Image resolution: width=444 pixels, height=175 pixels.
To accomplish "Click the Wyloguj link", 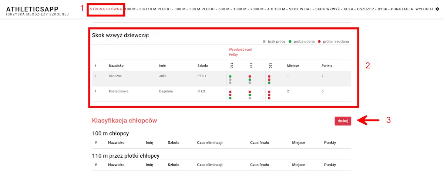I will pyautogui.click(x=424, y=9).
